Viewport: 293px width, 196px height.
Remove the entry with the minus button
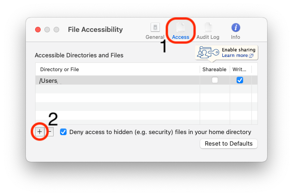tap(50, 132)
